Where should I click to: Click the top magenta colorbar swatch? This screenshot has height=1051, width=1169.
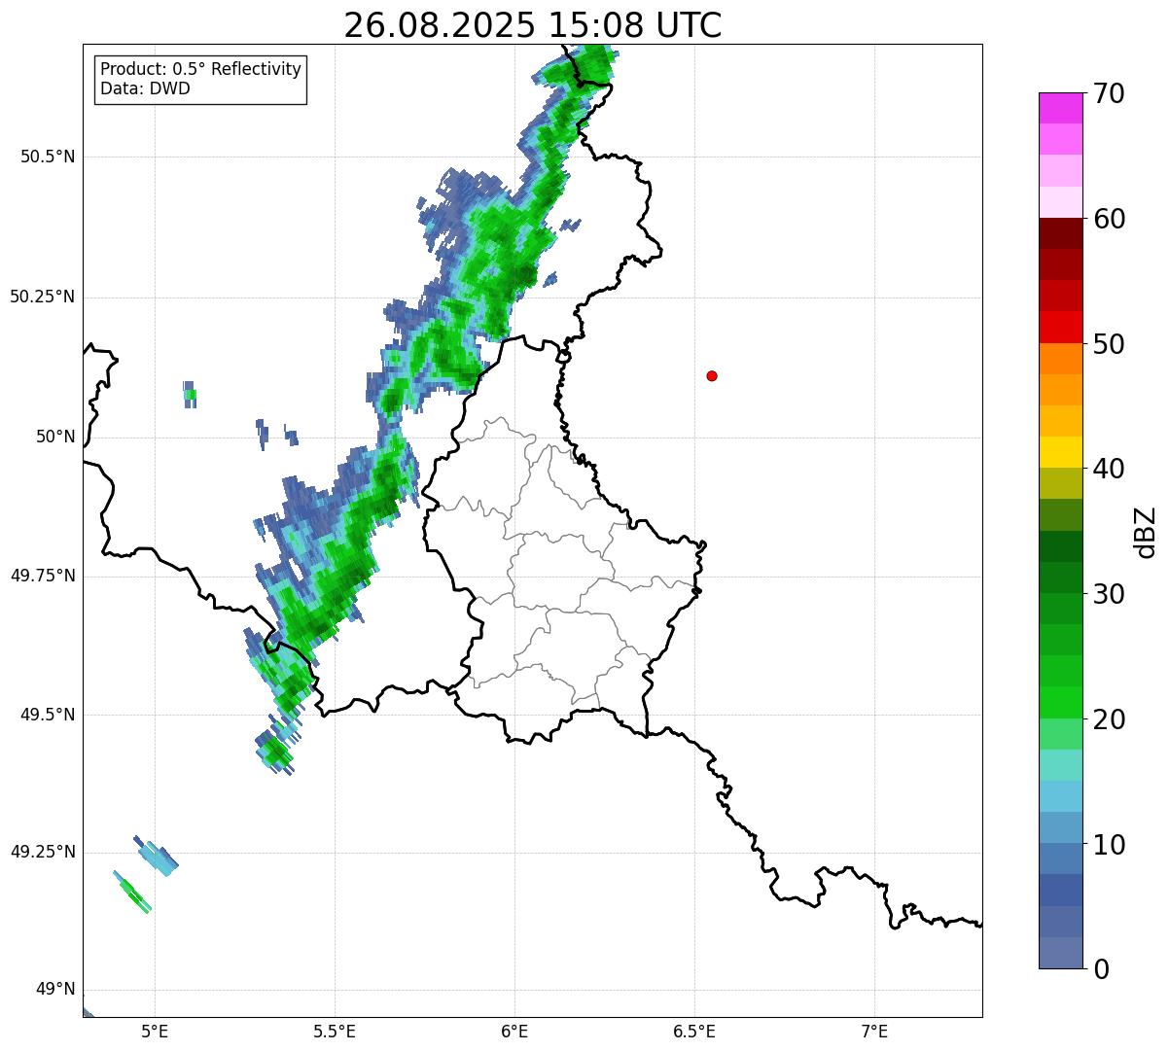pos(1061,108)
